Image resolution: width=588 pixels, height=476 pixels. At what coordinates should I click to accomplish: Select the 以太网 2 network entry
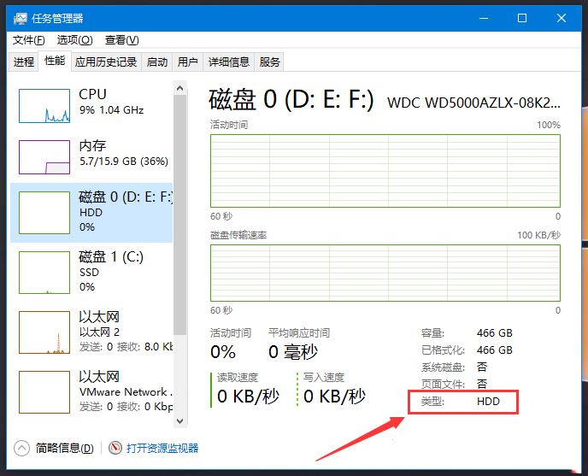click(92, 332)
